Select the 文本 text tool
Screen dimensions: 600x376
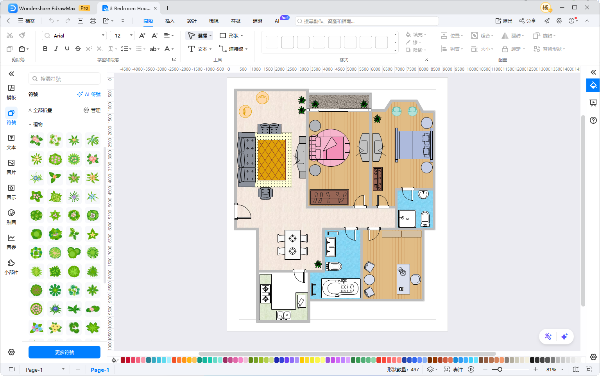(x=200, y=49)
